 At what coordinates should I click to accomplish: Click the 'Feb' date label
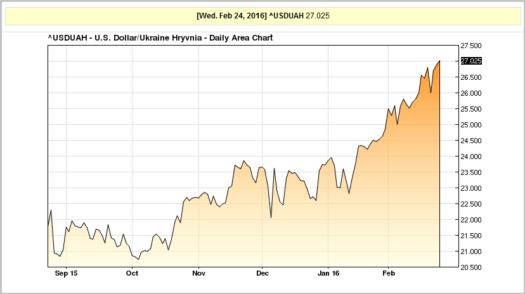point(389,273)
